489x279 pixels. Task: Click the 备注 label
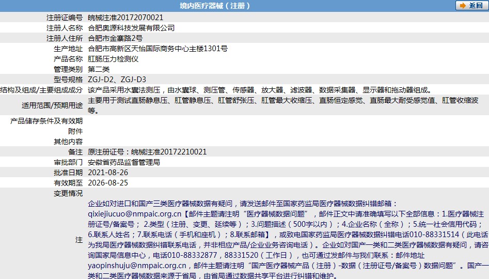coord(75,152)
